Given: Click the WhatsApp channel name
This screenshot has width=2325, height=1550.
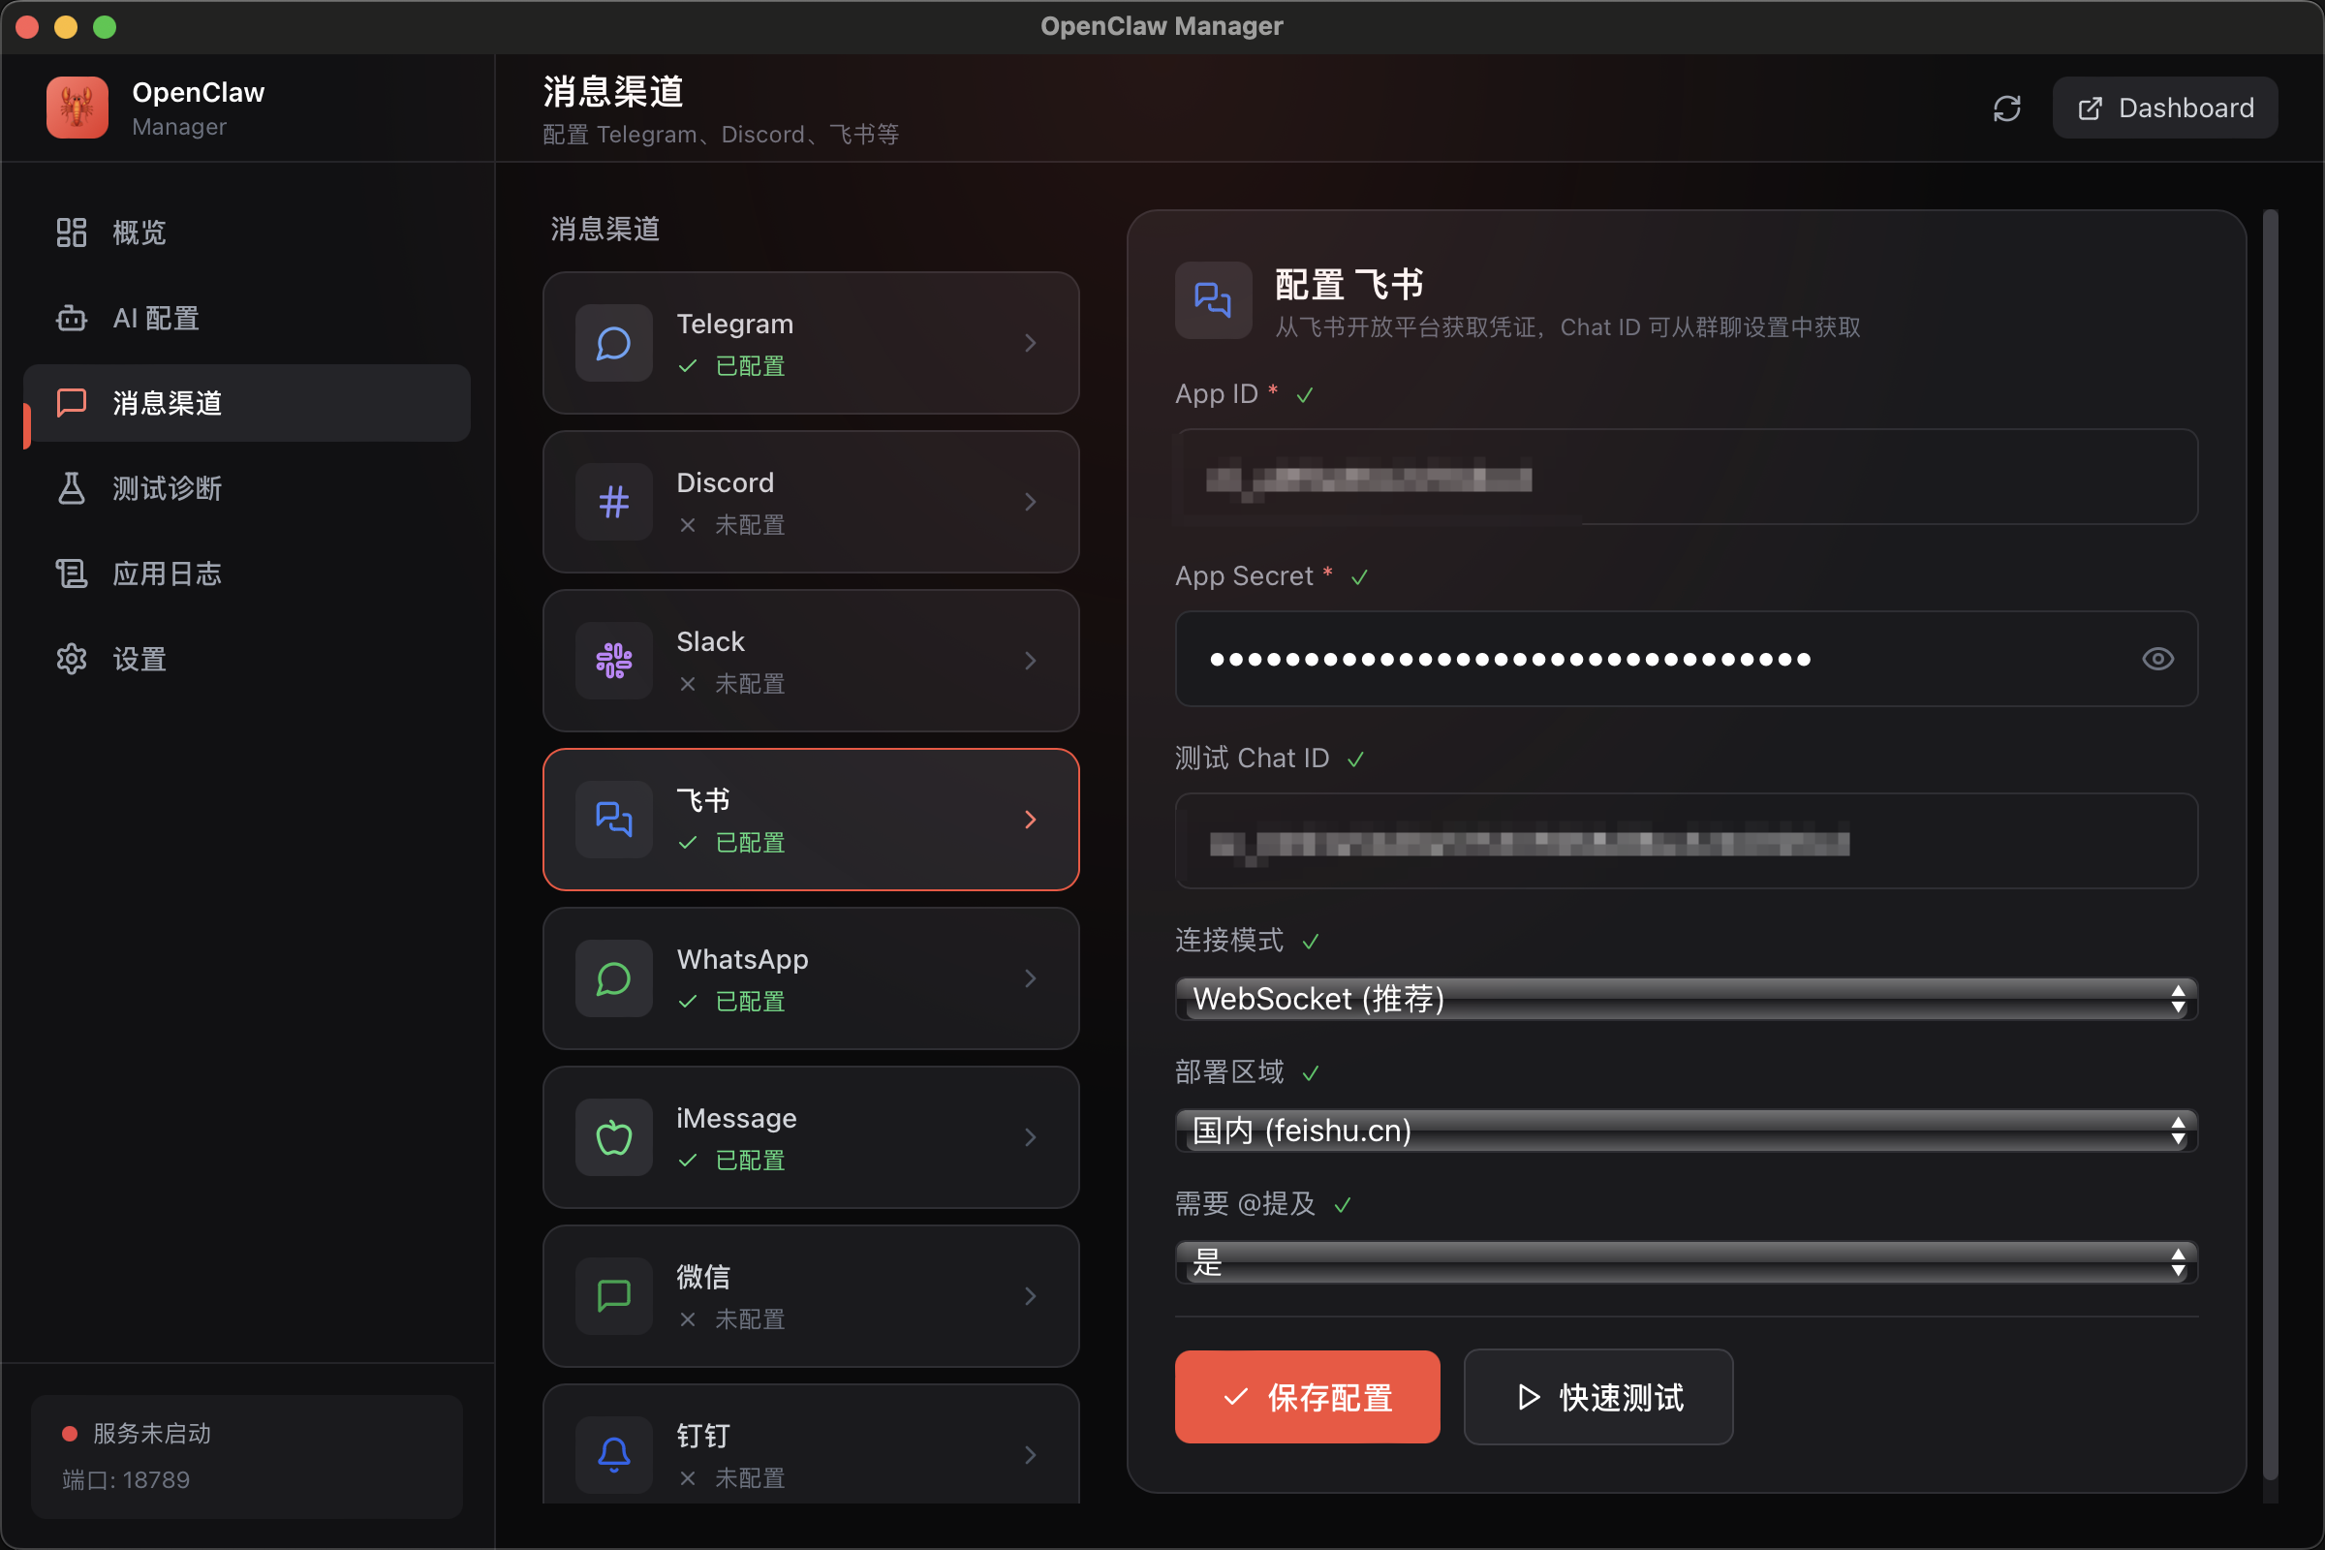Looking at the screenshot, I should coord(742,959).
